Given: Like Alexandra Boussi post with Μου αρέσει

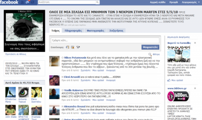Looking at the screenshot, I should [98, 113].
